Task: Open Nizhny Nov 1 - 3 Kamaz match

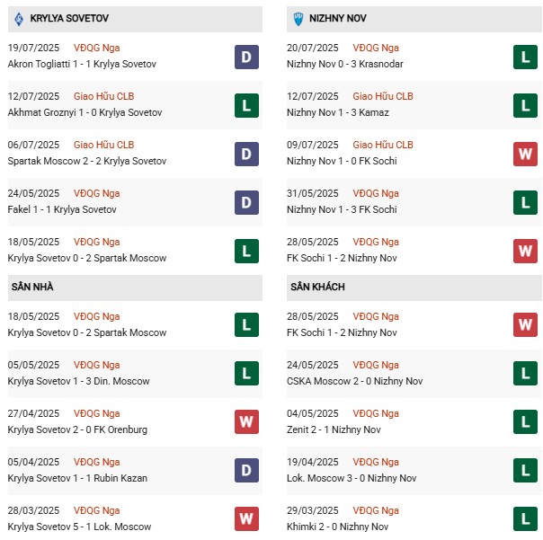Action: 343,112
